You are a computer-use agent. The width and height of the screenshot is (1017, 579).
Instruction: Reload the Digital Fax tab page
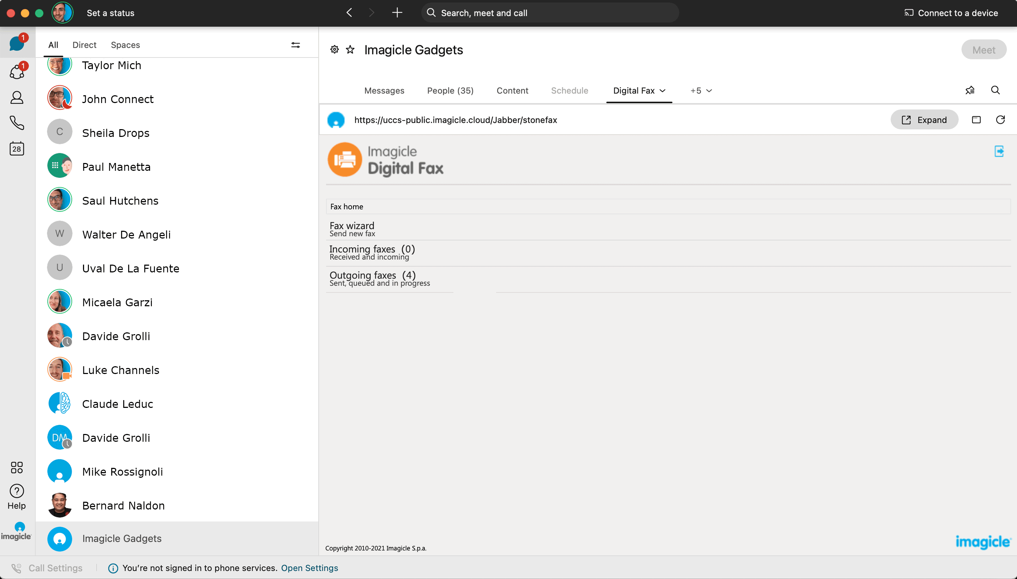pos(1000,120)
